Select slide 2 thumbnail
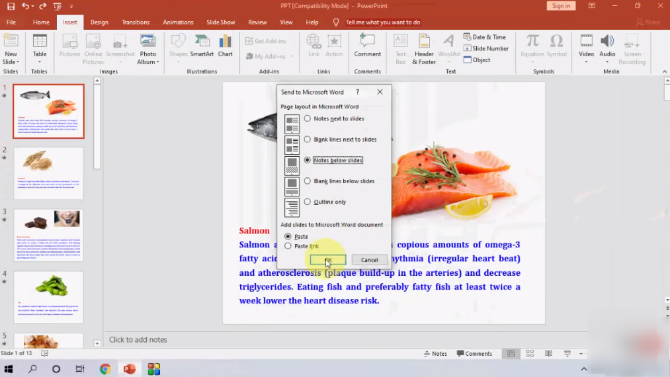This screenshot has width=670, height=377. 48,173
